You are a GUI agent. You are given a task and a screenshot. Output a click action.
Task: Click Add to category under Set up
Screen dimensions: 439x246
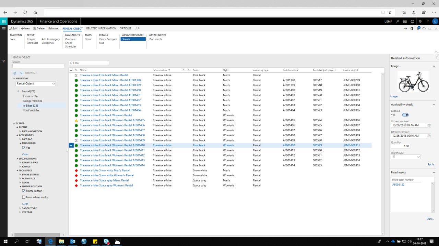(51, 39)
